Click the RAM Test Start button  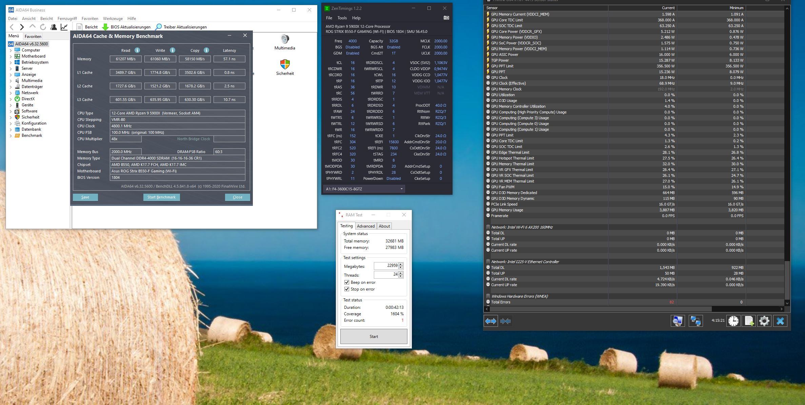click(x=374, y=337)
